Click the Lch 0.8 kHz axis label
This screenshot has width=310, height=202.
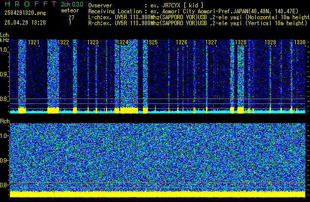[4, 99]
